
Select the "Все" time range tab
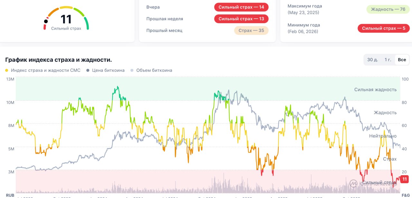pos(402,60)
